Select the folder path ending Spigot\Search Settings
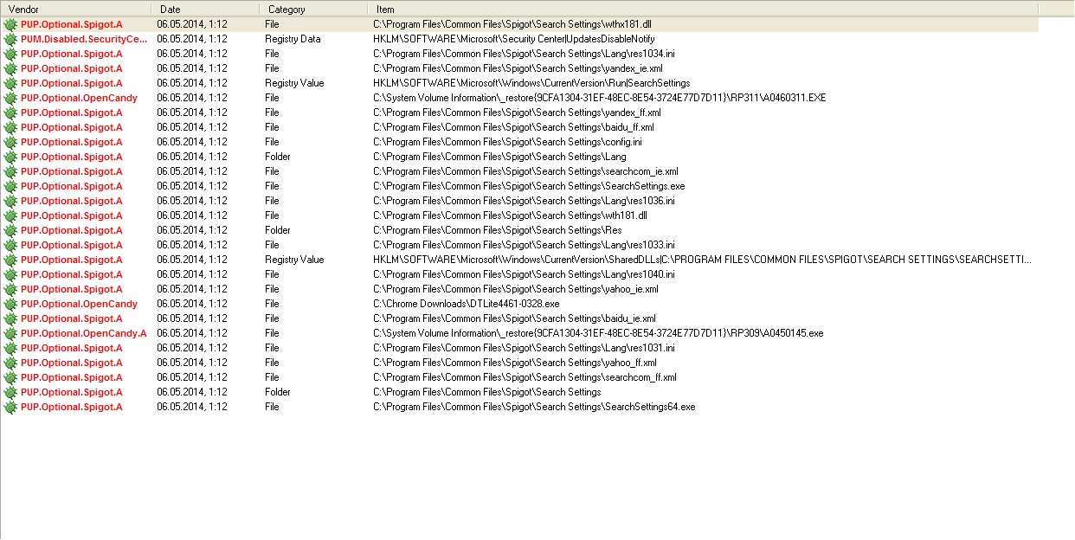Viewport: 1075px width, 540px height. [x=487, y=392]
